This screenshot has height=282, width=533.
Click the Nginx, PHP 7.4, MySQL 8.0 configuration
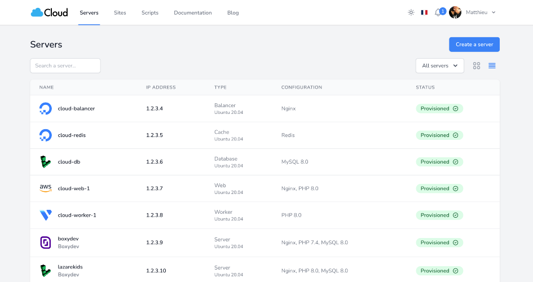pyautogui.click(x=314, y=243)
